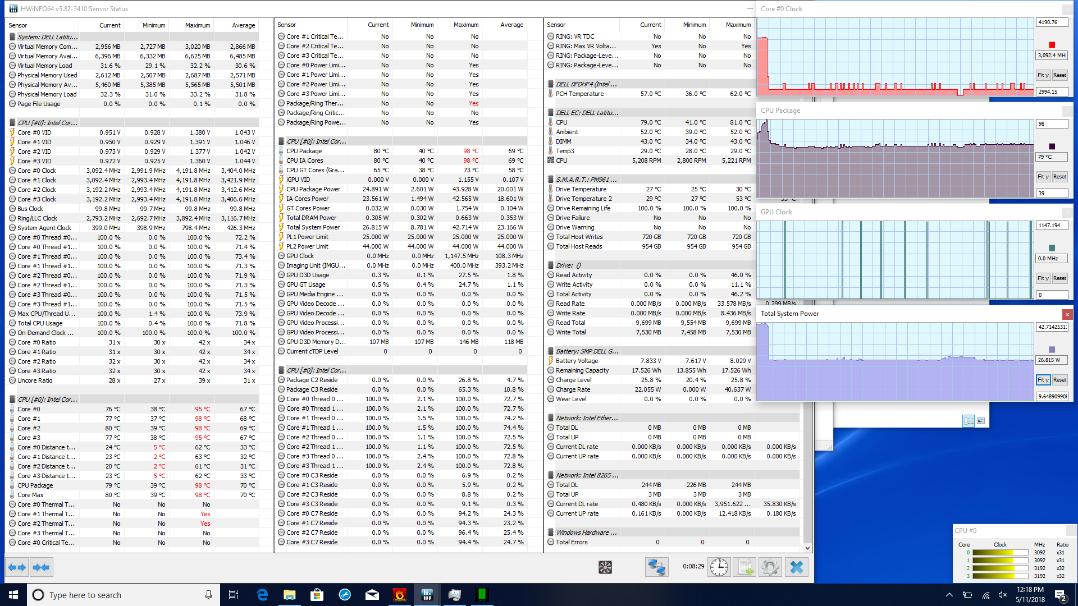The width and height of the screenshot is (1078, 606).
Task: Switch to green bars taskbar app
Action: click(482, 595)
